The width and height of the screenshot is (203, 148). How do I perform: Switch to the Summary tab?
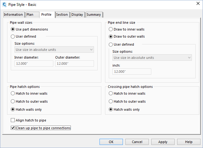pos(94,15)
